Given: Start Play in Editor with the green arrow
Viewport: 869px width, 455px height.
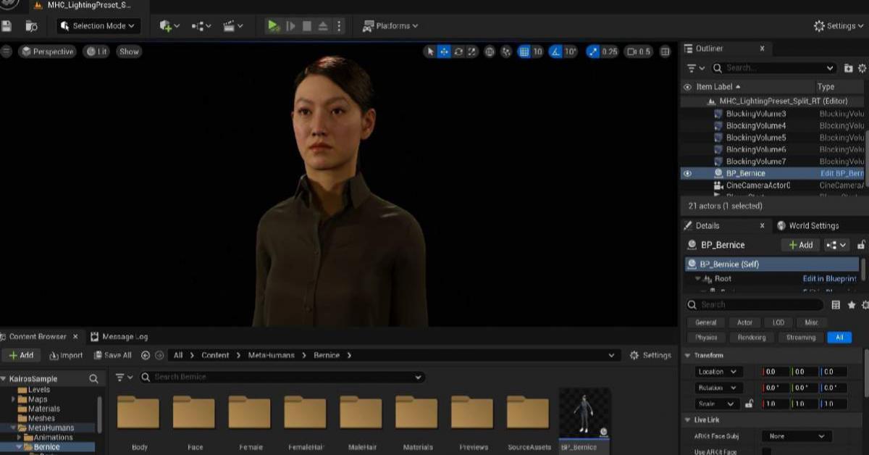Looking at the screenshot, I should click(273, 25).
